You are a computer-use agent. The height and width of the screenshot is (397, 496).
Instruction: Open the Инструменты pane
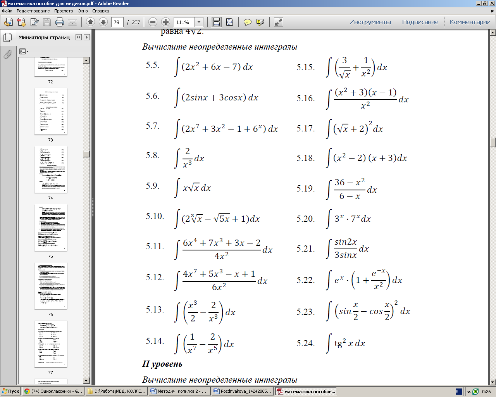[x=370, y=22]
